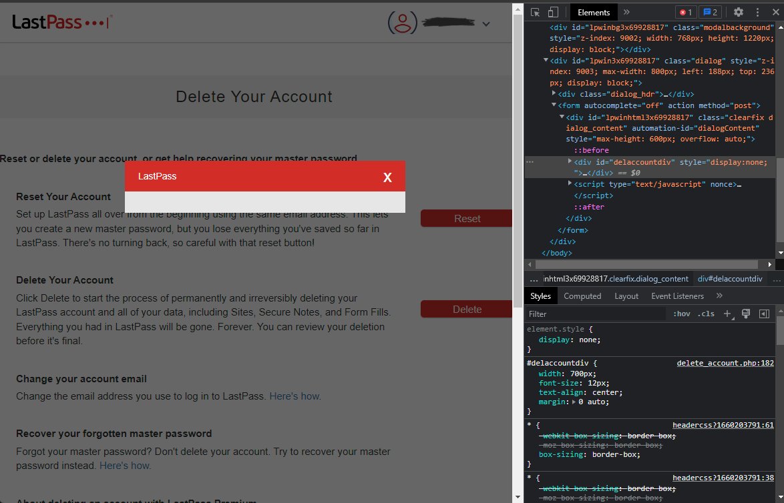This screenshot has width=784, height=503.
Task: Open headercss?1660203791:38 source link
Action: point(723,478)
